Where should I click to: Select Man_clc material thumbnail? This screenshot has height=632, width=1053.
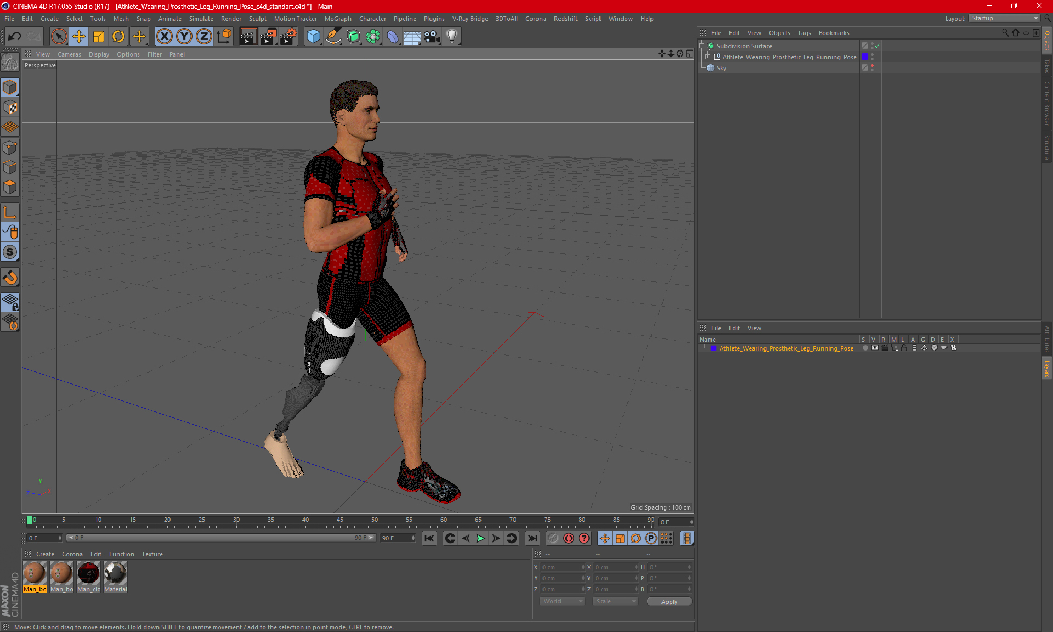88,577
